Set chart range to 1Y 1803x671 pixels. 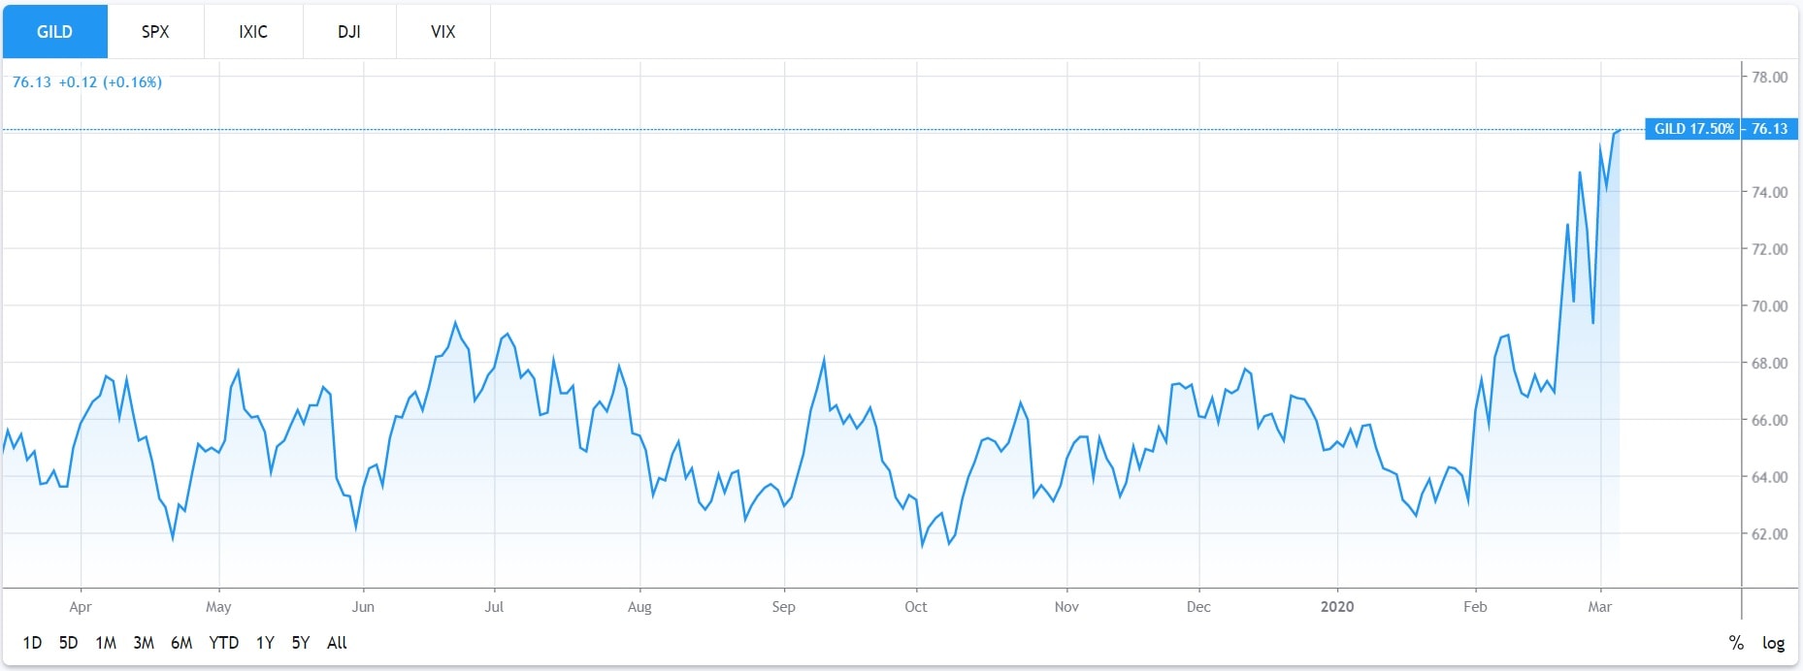(x=265, y=643)
